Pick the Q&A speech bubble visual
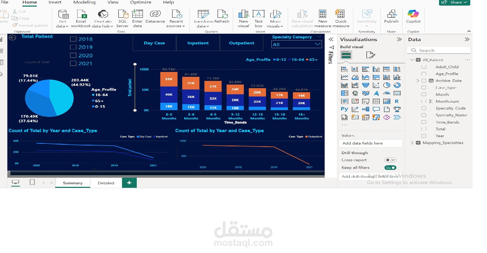The height and width of the screenshot is (253, 487). click(x=376, y=109)
